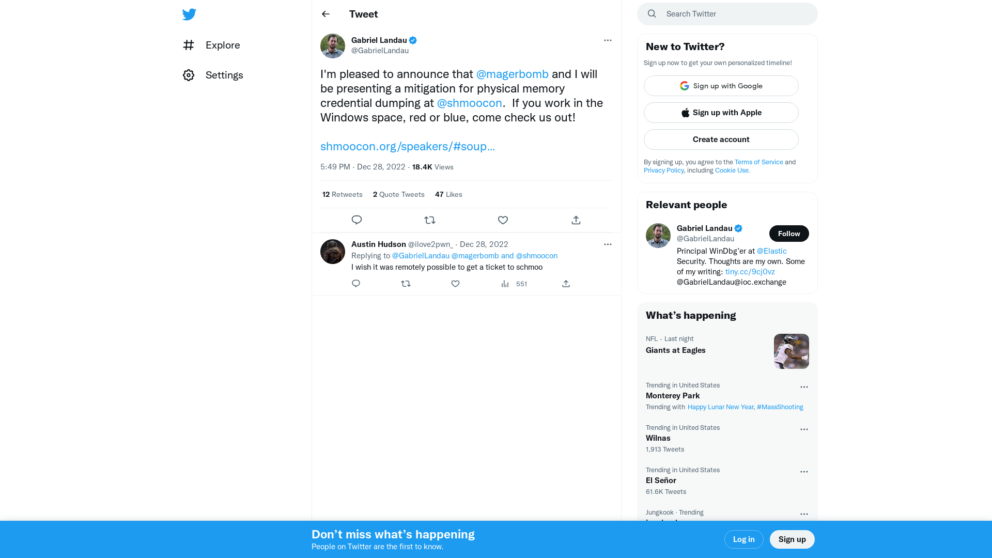Click the retweet icon on main tweet
Screen dimensions: 992x558
pyautogui.click(x=429, y=220)
